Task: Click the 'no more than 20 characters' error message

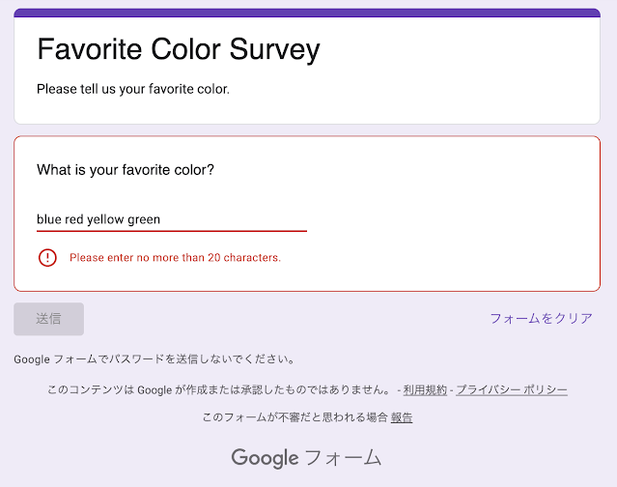Action: 175,258
